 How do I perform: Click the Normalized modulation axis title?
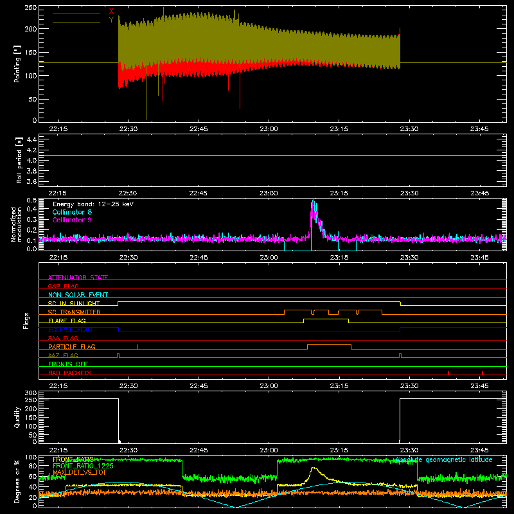(x=16, y=224)
